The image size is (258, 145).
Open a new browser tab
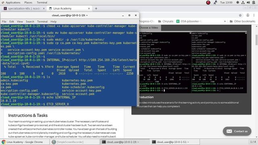[x=96, y=8]
